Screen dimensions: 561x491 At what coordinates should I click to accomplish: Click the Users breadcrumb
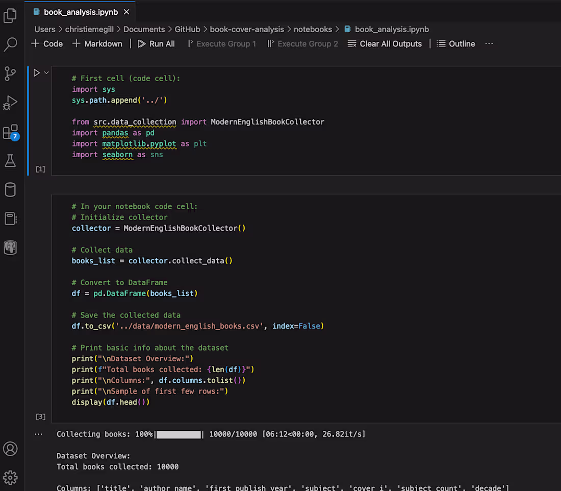click(45, 30)
